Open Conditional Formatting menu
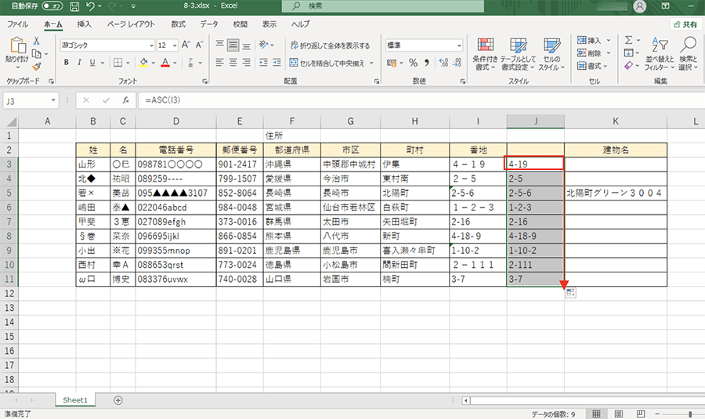Viewport: 705px width, 419px height. pos(485,53)
